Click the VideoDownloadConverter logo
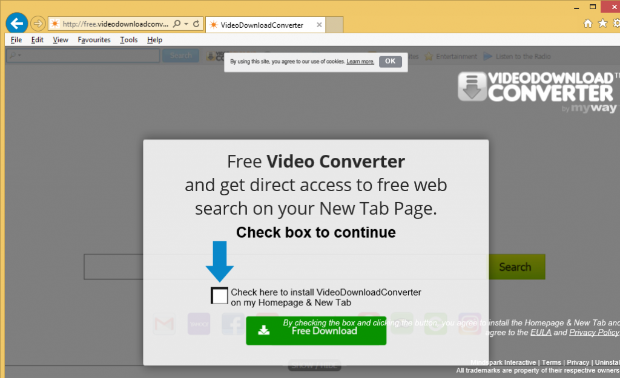The width and height of the screenshot is (620, 378). 538,91
